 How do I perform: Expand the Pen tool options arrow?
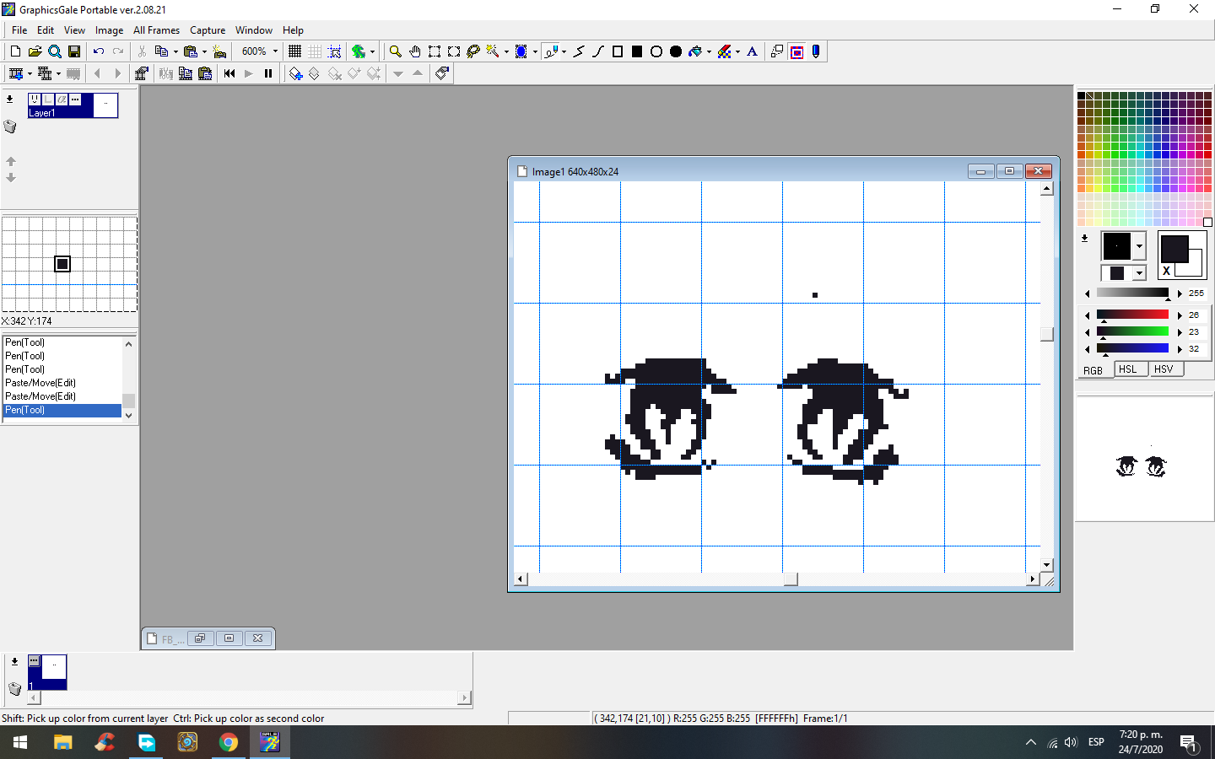pyautogui.click(x=564, y=51)
